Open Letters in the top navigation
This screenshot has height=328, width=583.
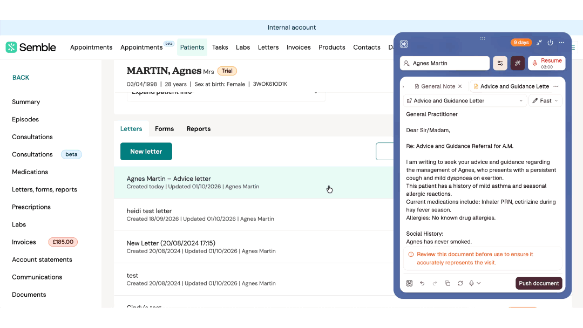(x=268, y=47)
